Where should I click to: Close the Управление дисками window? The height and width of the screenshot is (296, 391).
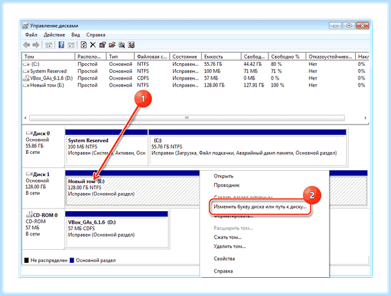362,25
